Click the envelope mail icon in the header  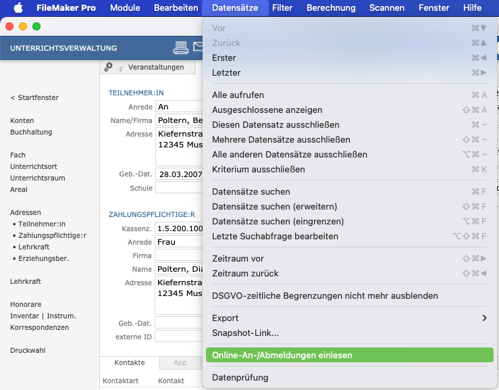(198, 47)
